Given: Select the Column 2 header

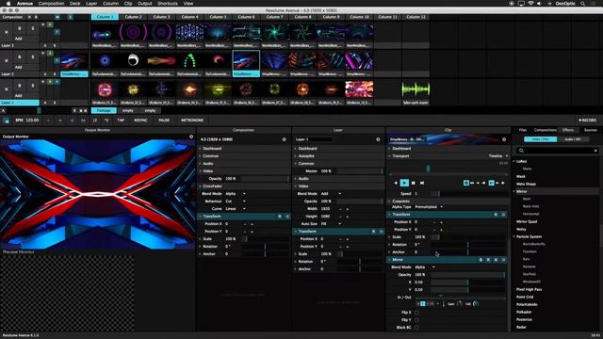Looking at the screenshot, I should tap(133, 17).
